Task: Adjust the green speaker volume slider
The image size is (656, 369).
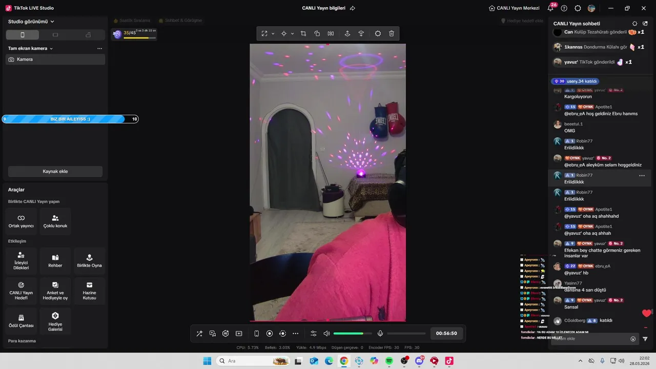Action: pos(353,334)
